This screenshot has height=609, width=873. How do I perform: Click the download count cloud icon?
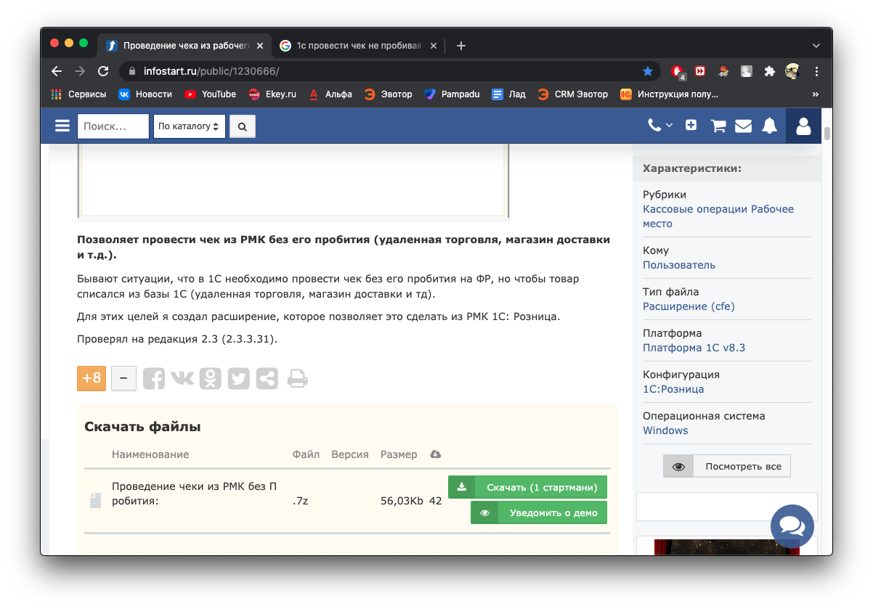pyautogui.click(x=435, y=454)
